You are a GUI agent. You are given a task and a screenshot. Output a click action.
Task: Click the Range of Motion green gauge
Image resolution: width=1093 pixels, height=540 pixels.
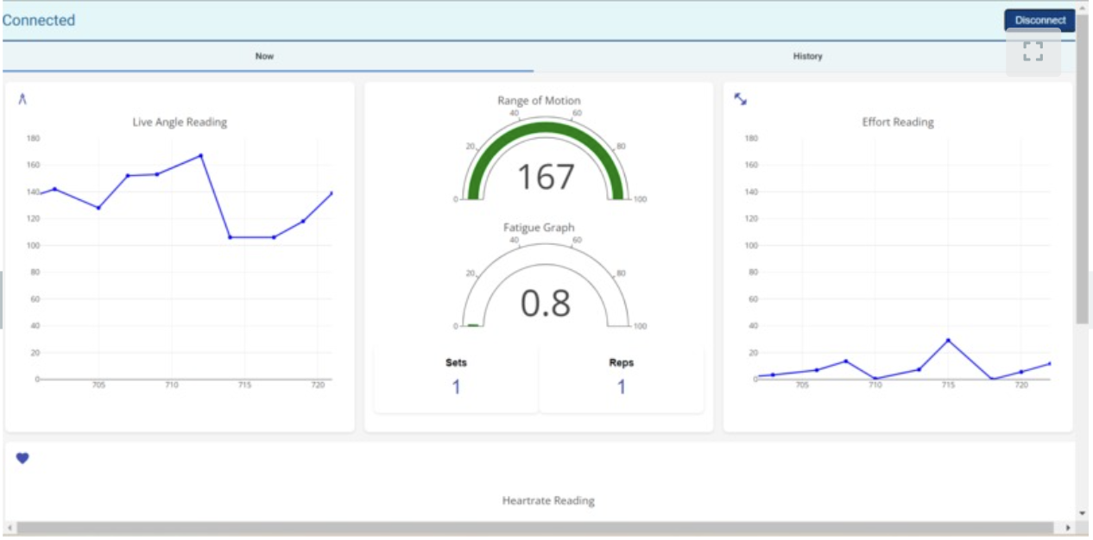click(546, 160)
